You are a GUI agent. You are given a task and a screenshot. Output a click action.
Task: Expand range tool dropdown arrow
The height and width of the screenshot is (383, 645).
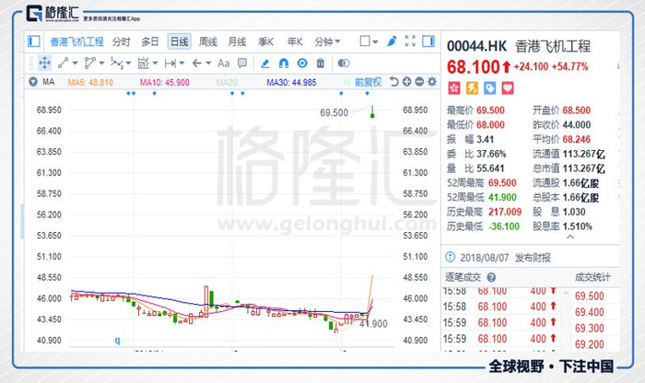[x=182, y=64]
